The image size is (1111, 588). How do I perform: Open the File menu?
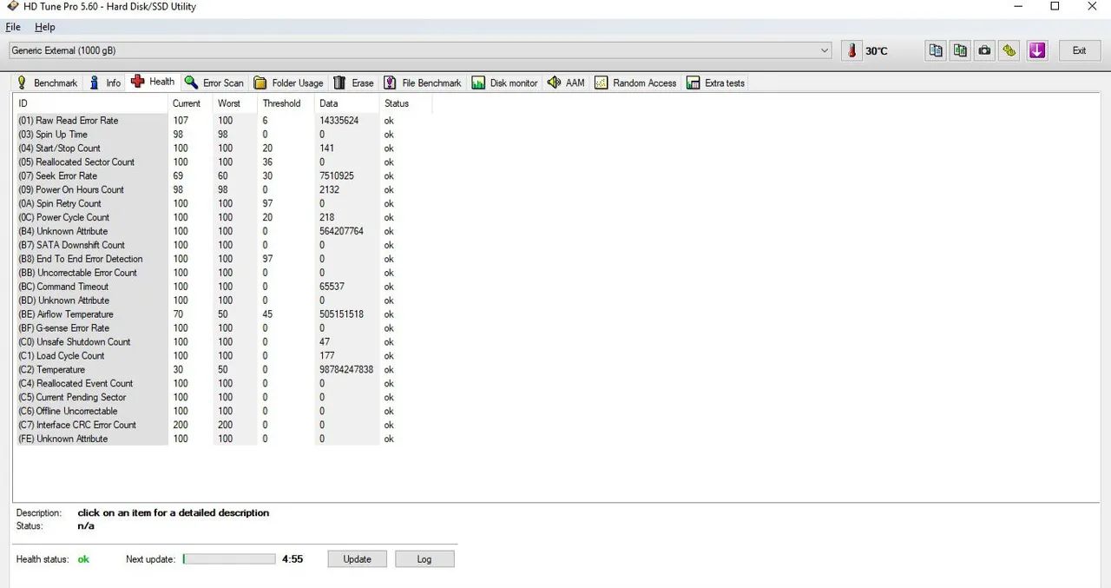(x=13, y=27)
